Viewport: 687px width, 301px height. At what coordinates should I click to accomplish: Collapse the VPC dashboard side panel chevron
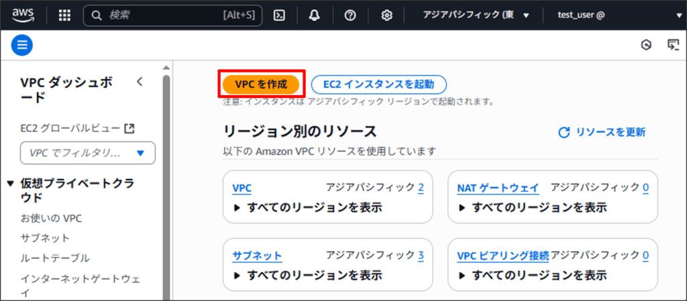point(140,82)
